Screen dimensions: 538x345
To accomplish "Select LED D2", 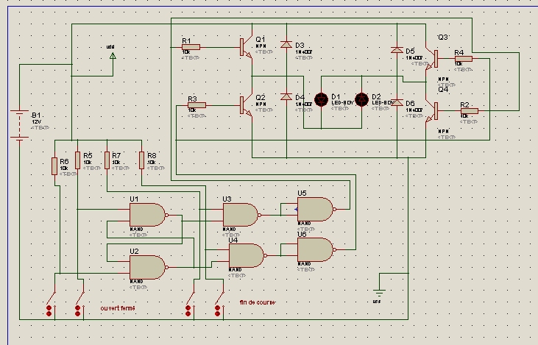I will tap(361, 100).
